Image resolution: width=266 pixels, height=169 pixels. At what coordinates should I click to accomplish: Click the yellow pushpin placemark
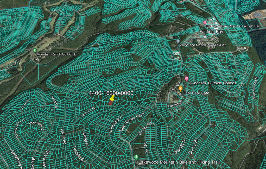[x=112, y=98]
